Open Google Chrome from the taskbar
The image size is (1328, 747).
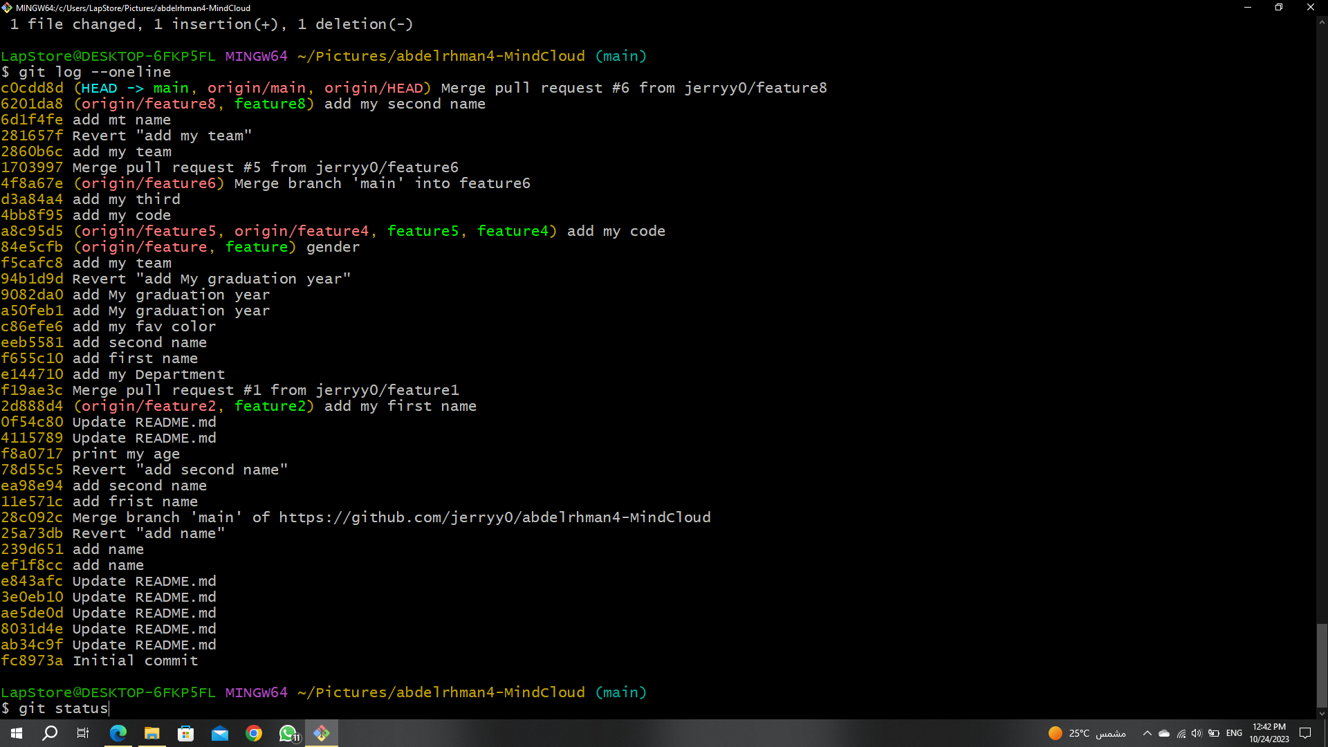click(254, 732)
